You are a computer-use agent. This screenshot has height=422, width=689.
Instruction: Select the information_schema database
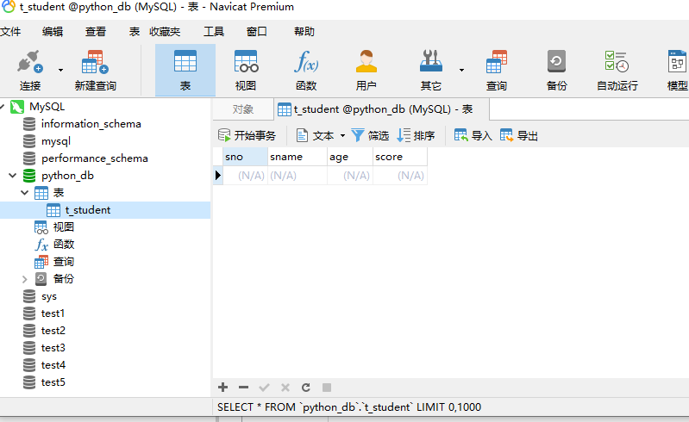point(91,124)
